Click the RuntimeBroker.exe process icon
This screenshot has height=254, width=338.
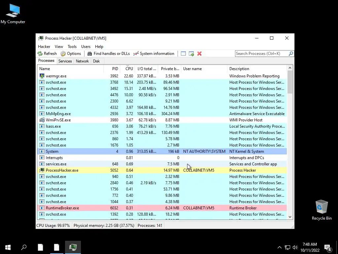coord(42,208)
